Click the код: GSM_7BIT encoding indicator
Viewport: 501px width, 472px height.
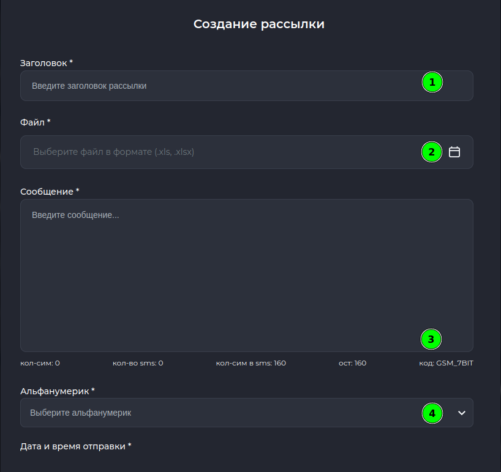[446, 362]
